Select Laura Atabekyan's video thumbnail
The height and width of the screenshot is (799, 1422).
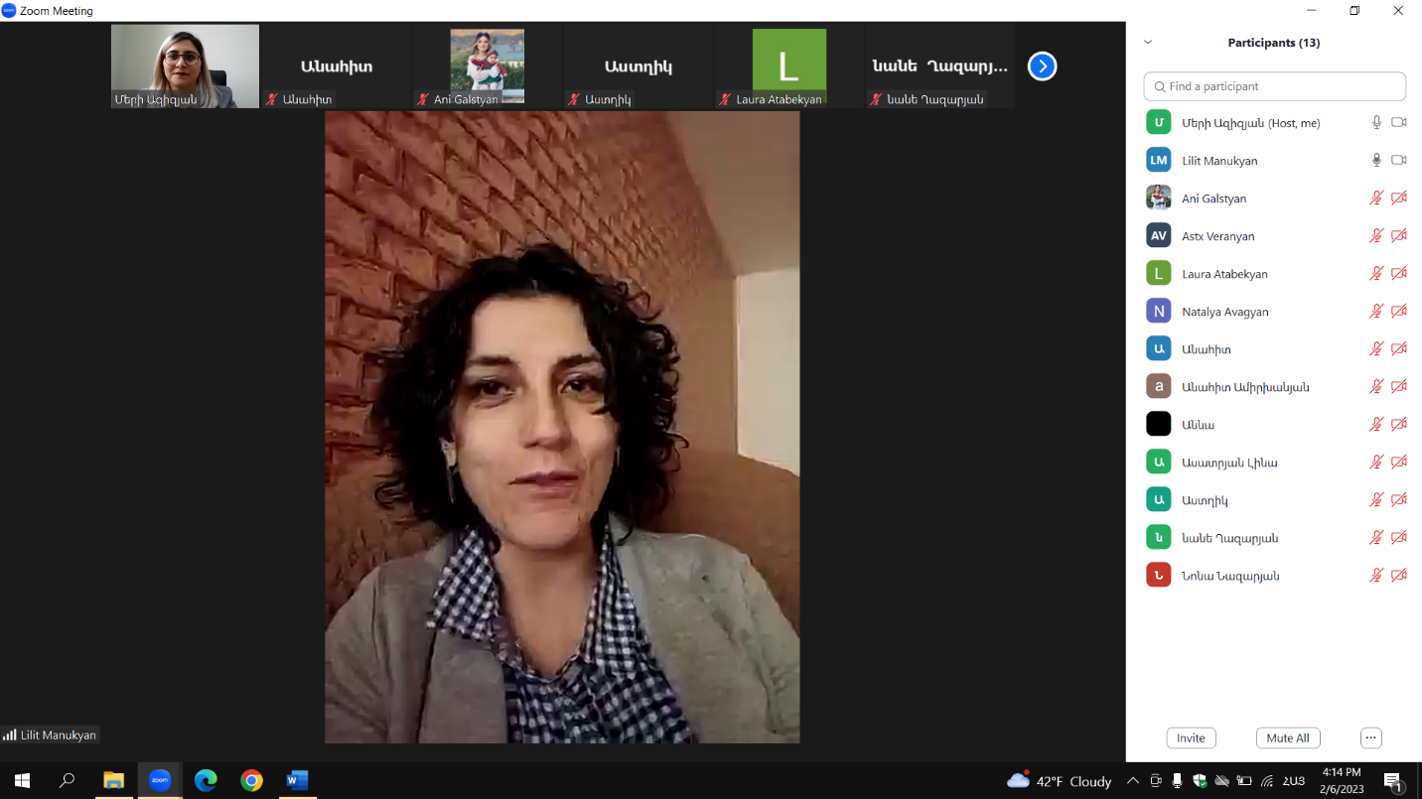(x=788, y=67)
